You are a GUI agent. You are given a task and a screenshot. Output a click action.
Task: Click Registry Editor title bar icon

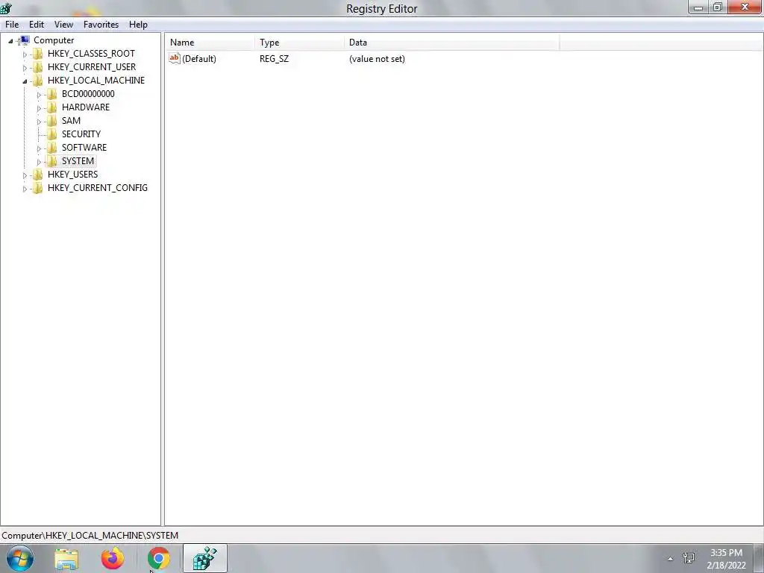click(6, 7)
